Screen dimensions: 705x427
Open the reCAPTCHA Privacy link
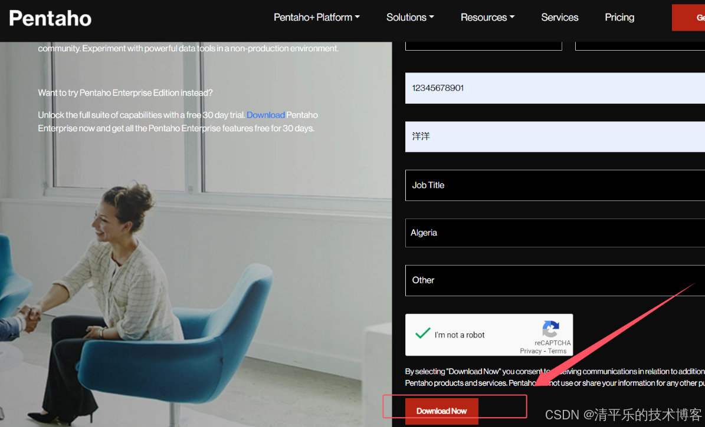pyautogui.click(x=530, y=351)
